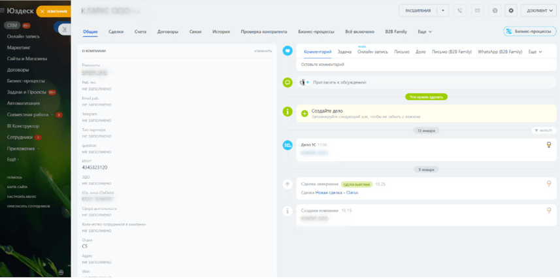Toggle pin lightbulb on Создана компания entry
560x279 pixels.
[550, 210]
